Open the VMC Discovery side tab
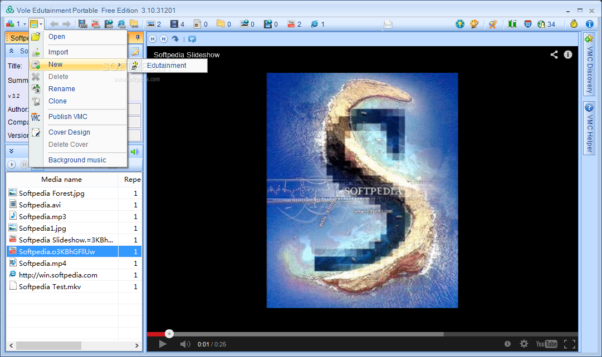Viewport: 602px width, 357px height. (589, 64)
